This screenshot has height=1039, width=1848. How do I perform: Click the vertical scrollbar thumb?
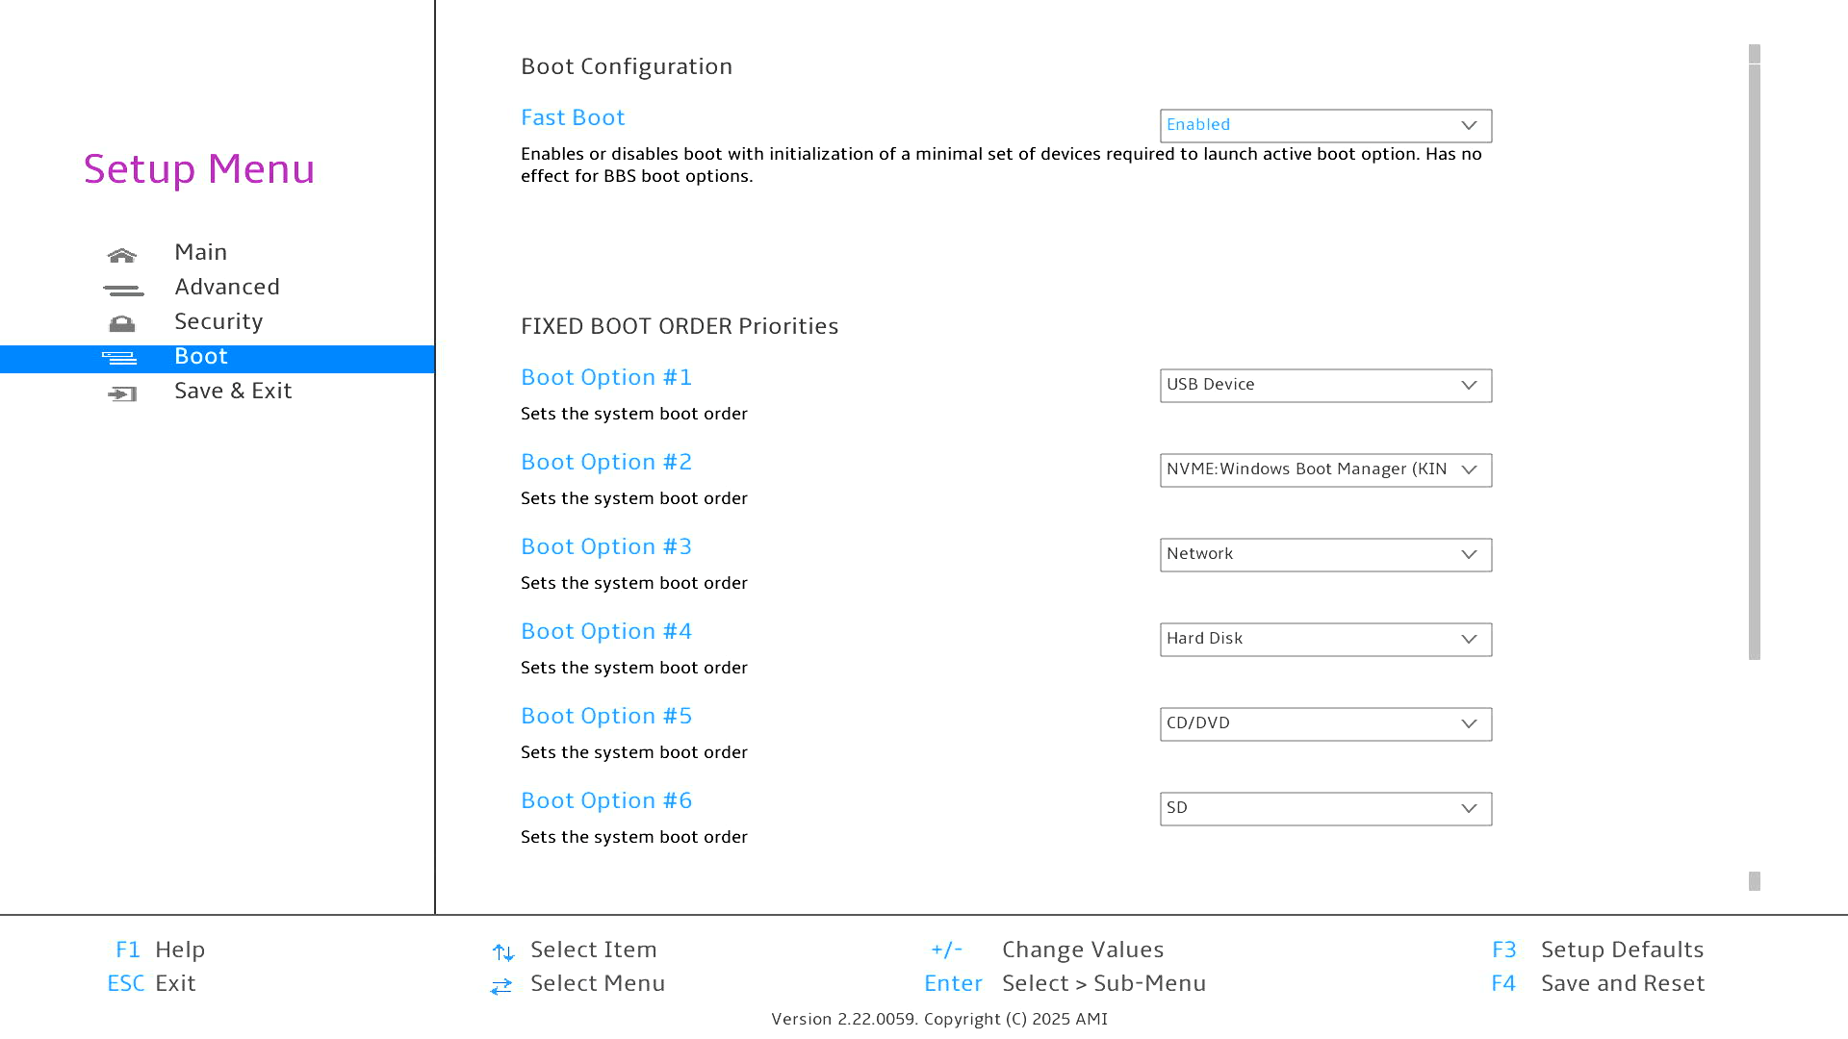click(1754, 361)
